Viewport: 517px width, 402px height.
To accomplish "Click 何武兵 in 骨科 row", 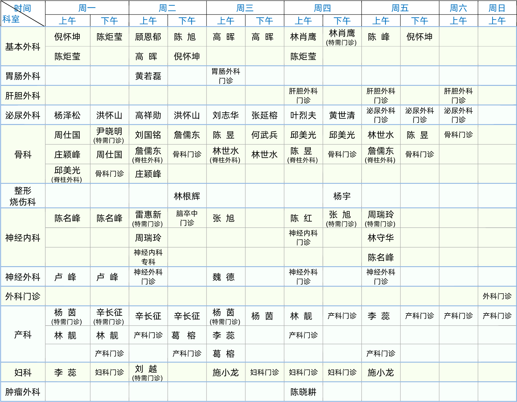I will pos(264,135).
